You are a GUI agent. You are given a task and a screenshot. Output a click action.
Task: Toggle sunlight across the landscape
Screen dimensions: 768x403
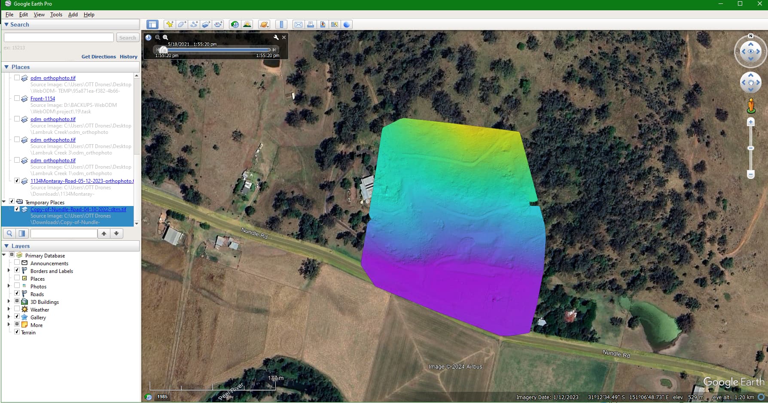[247, 24]
